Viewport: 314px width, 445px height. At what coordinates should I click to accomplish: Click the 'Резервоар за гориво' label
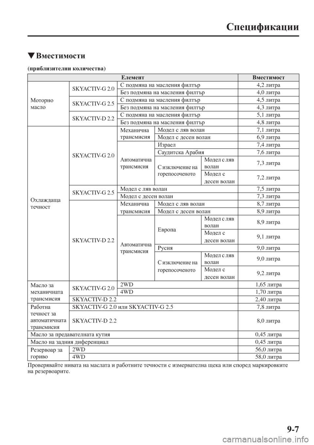(x=46, y=354)
